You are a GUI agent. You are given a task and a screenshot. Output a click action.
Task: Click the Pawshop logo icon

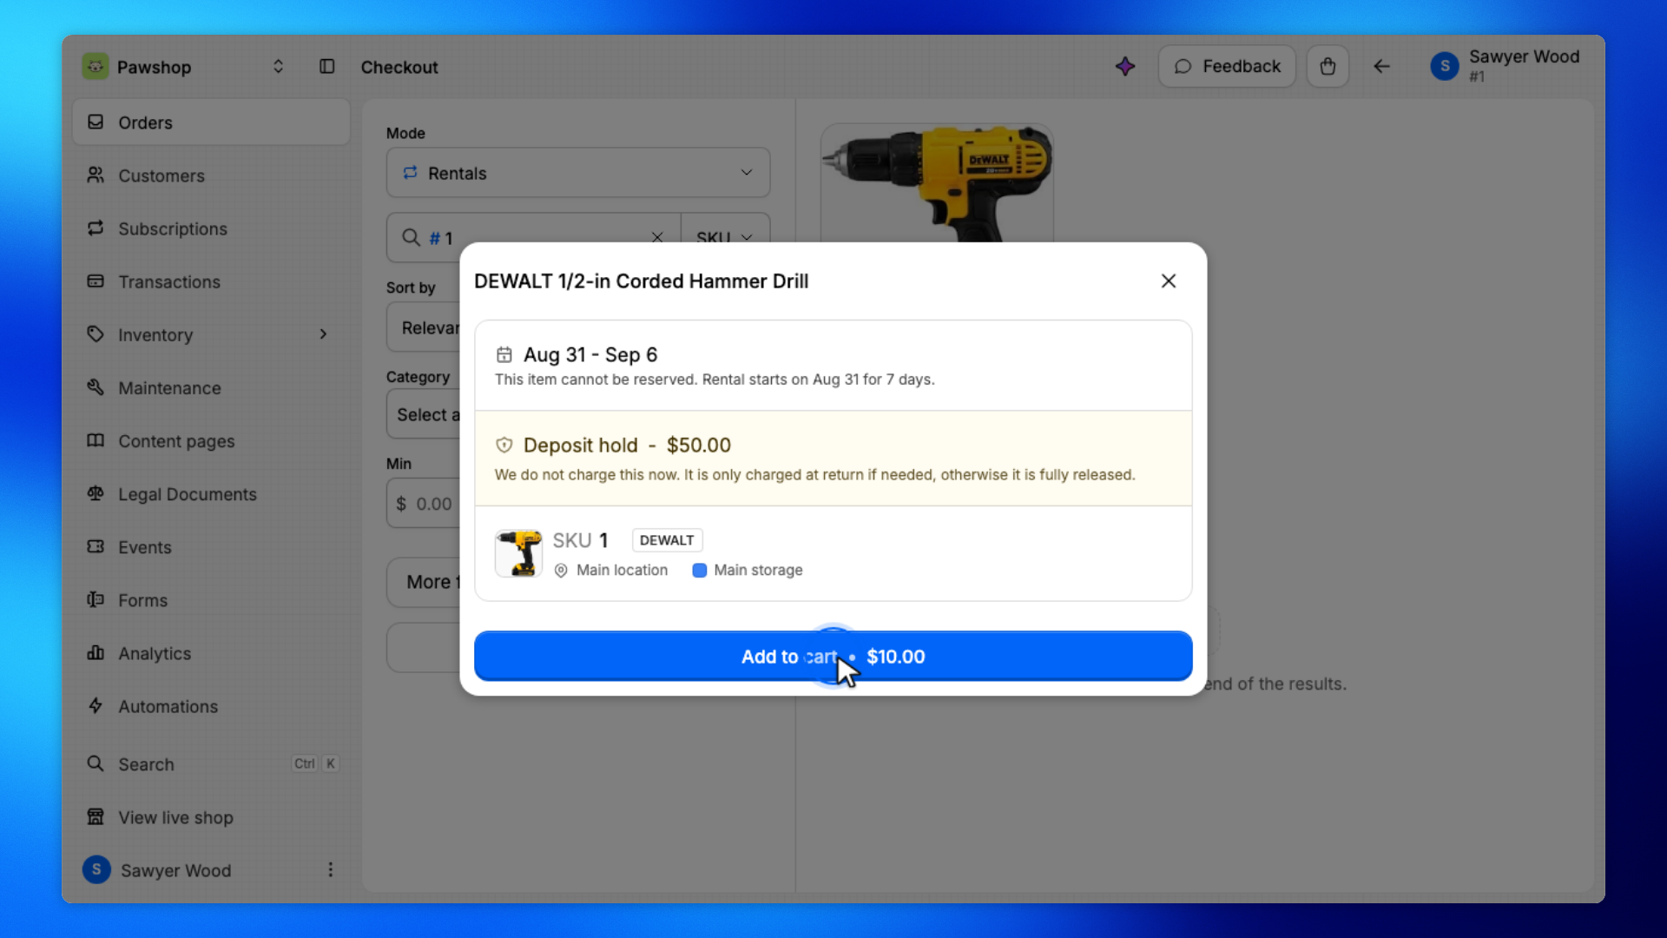(96, 67)
